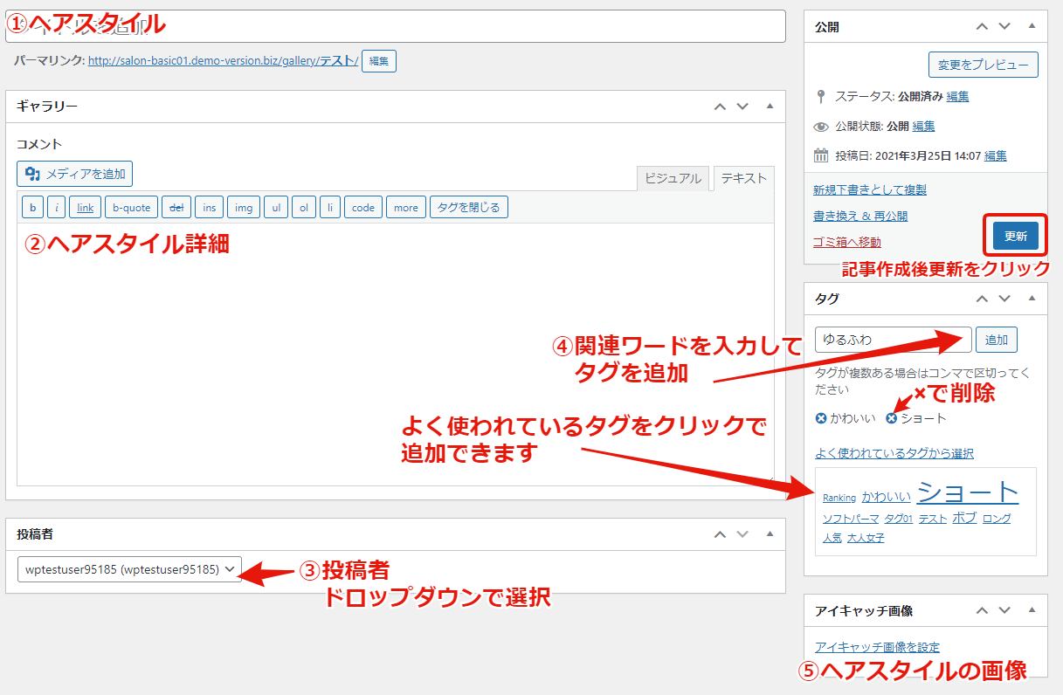Switch to the テキスト editor tab
This screenshot has height=695, width=1063.
[743, 178]
